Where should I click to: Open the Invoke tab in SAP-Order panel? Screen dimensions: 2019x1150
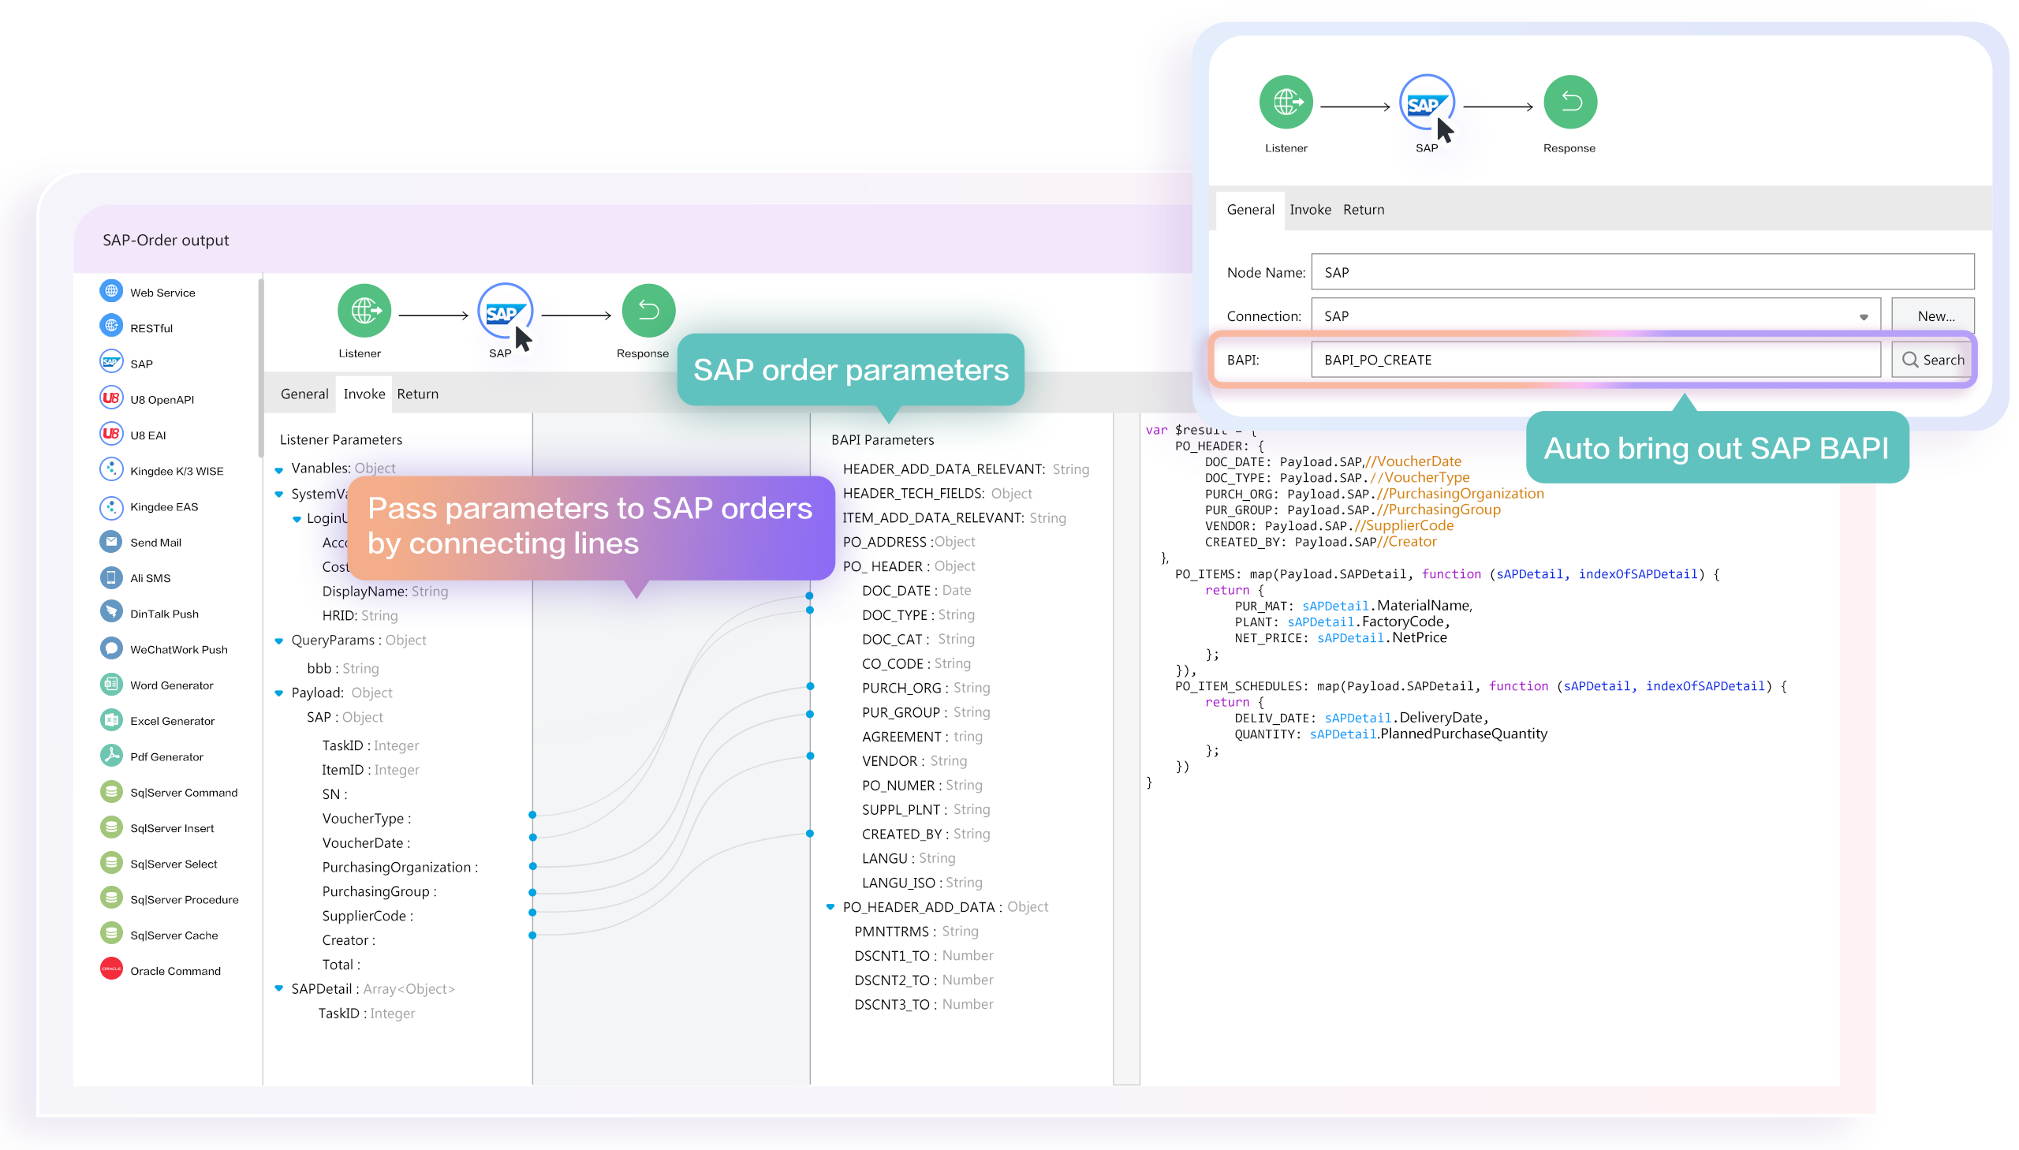(364, 394)
